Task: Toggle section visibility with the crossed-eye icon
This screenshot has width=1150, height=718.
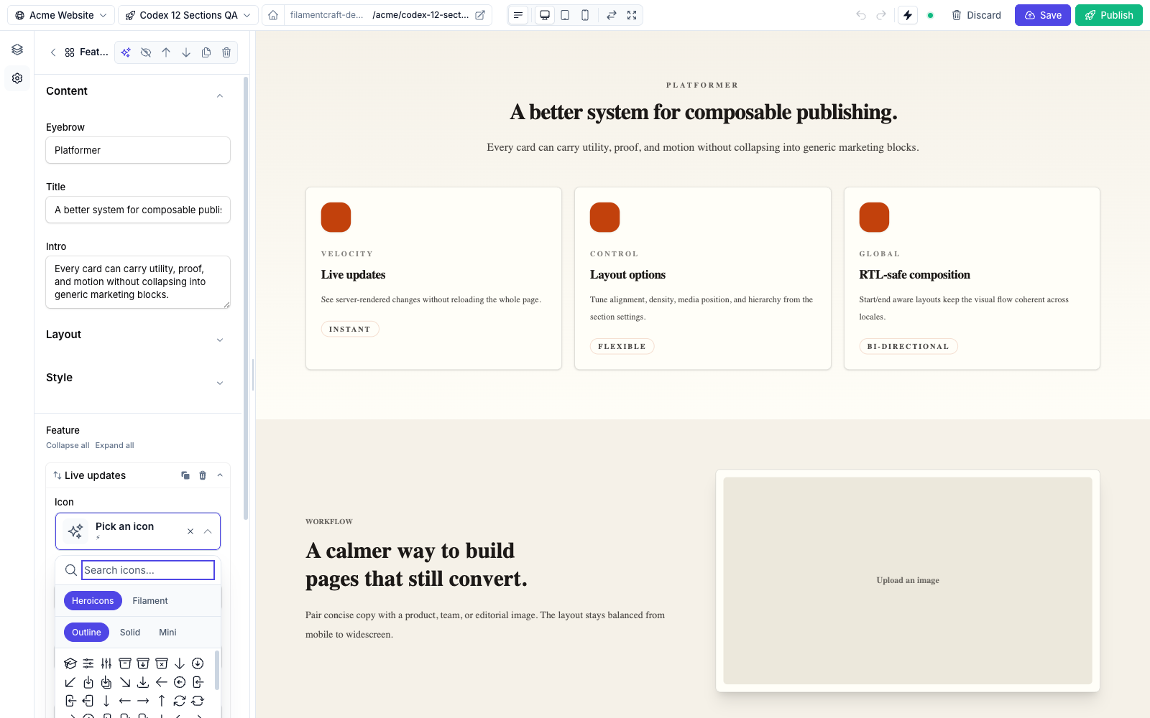Action: tap(146, 52)
